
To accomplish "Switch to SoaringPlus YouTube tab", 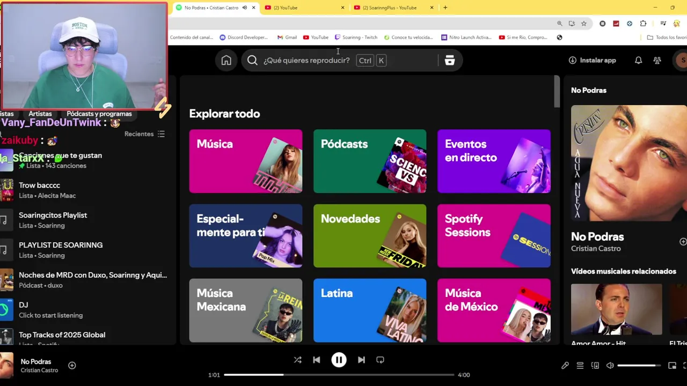I will pyautogui.click(x=394, y=8).
